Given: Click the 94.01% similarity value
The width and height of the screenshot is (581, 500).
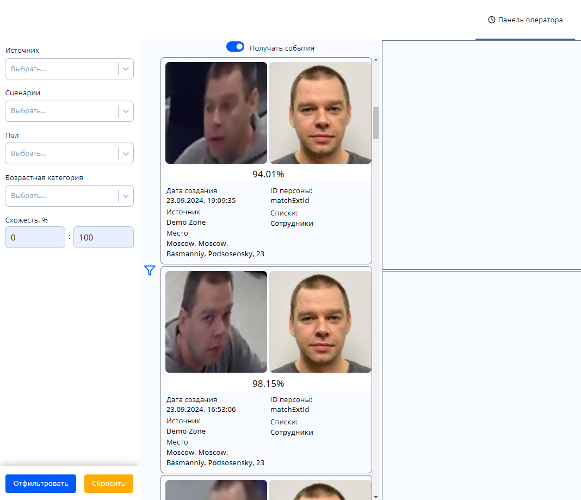Looking at the screenshot, I should point(268,174).
